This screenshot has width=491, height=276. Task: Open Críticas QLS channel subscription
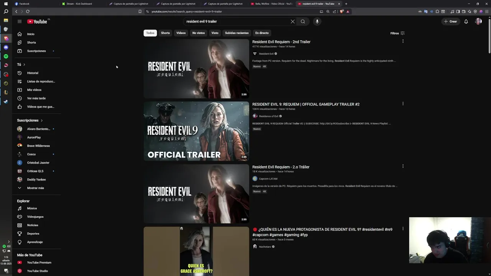point(36,171)
